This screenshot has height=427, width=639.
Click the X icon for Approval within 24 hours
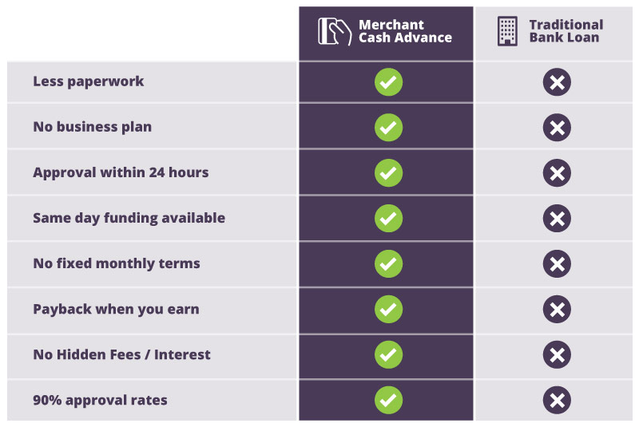click(x=557, y=173)
